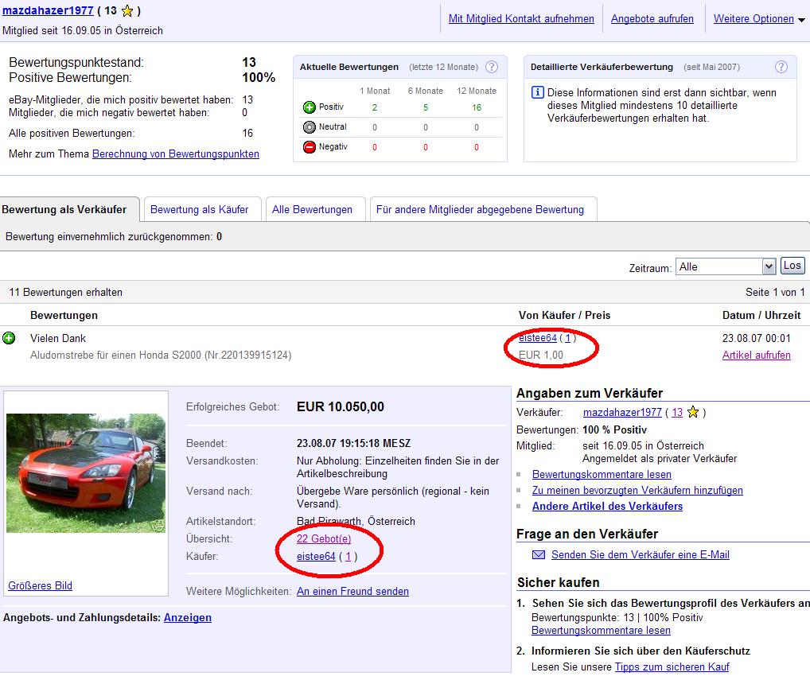Open the 22 Gebot(e) bid history link
The height and width of the screenshot is (684, 810).
(324, 539)
